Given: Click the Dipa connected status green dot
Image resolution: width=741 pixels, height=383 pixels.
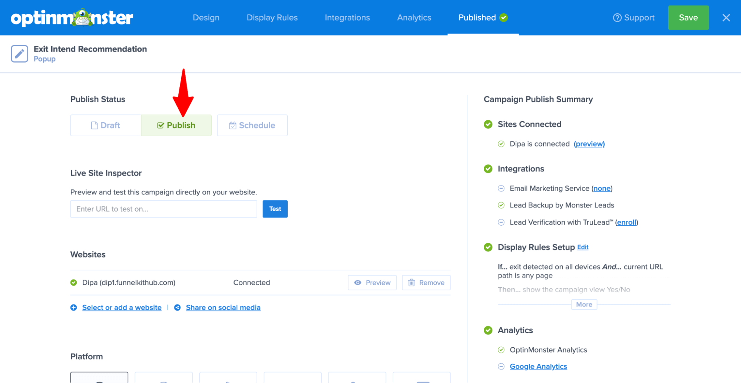Looking at the screenshot, I should (x=74, y=283).
